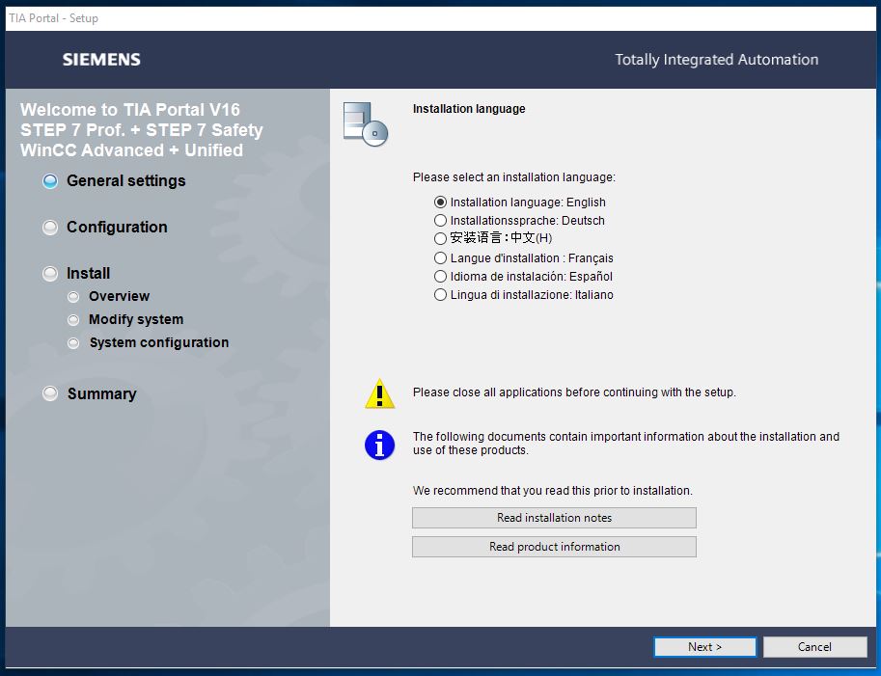The width and height of the screenshot is (881, 676).
Task: Click the Summary step bullet
Action: 50,393
